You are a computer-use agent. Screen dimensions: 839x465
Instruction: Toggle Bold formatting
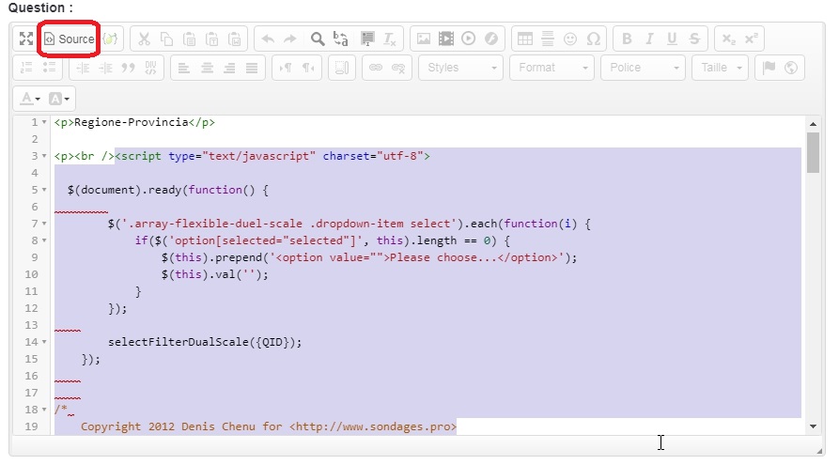[x=627, y=39]
